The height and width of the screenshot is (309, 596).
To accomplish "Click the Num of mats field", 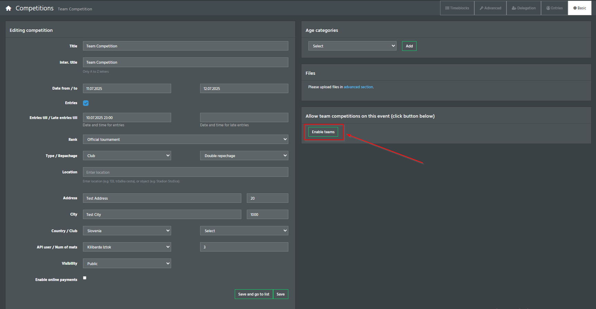I will [x=244, y=247].
